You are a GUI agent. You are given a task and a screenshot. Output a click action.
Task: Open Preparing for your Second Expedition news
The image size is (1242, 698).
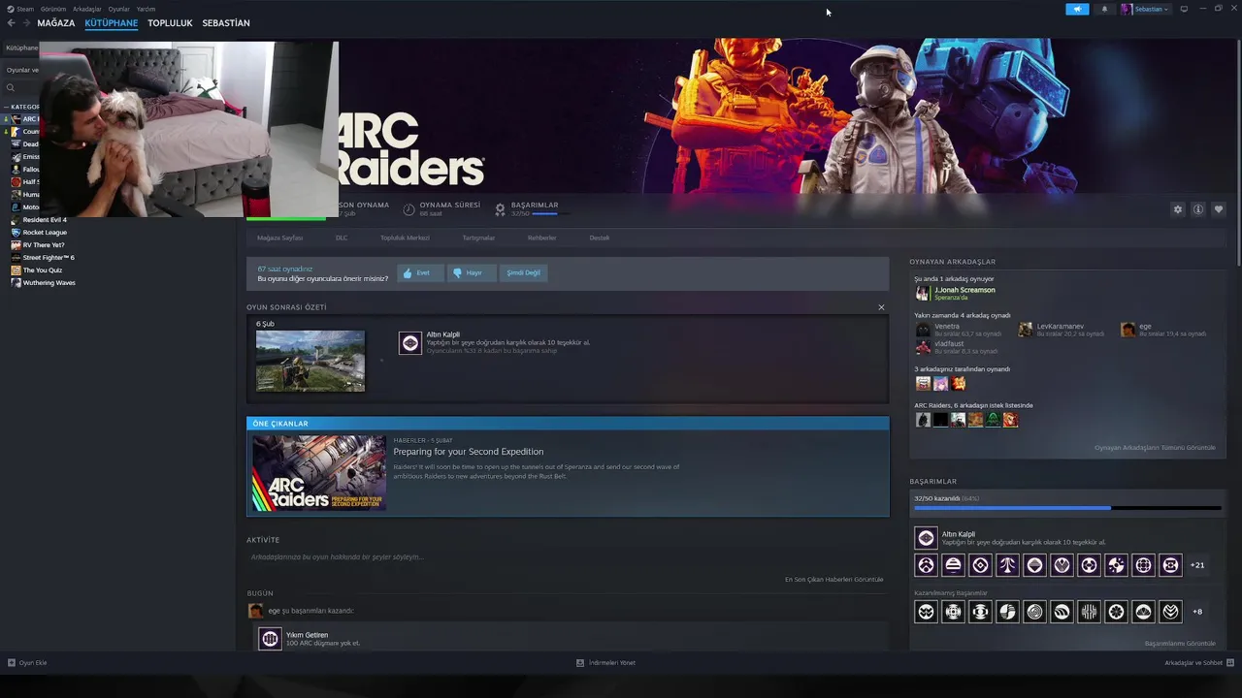coord(469,452)
